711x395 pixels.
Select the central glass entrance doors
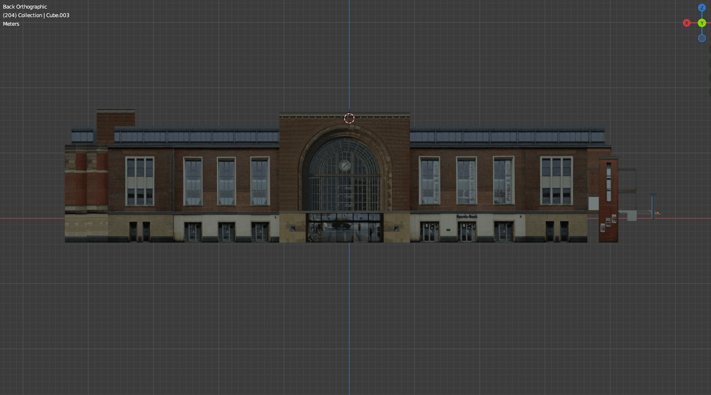(x=344, y=229)
